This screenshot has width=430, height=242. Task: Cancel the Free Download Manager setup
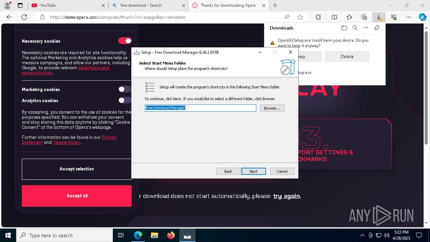tap(282, 171)
